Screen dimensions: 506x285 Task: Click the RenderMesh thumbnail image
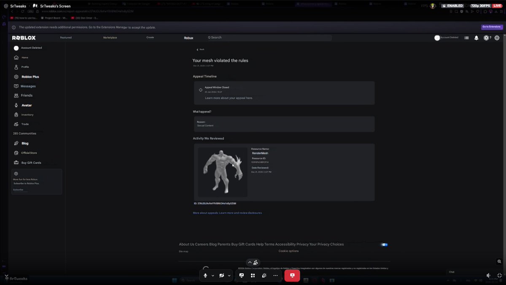tap(223, 172)
